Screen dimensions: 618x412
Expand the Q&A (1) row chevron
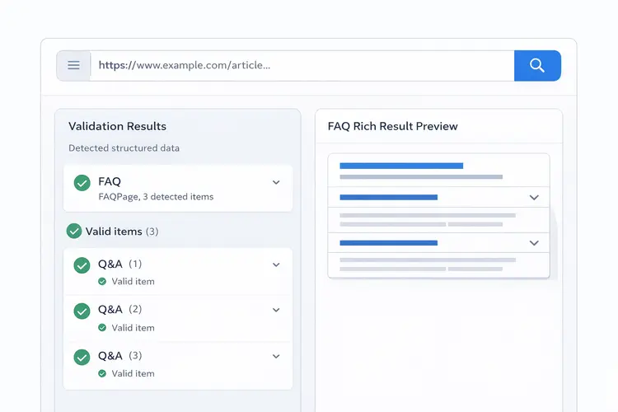[276, 265]
